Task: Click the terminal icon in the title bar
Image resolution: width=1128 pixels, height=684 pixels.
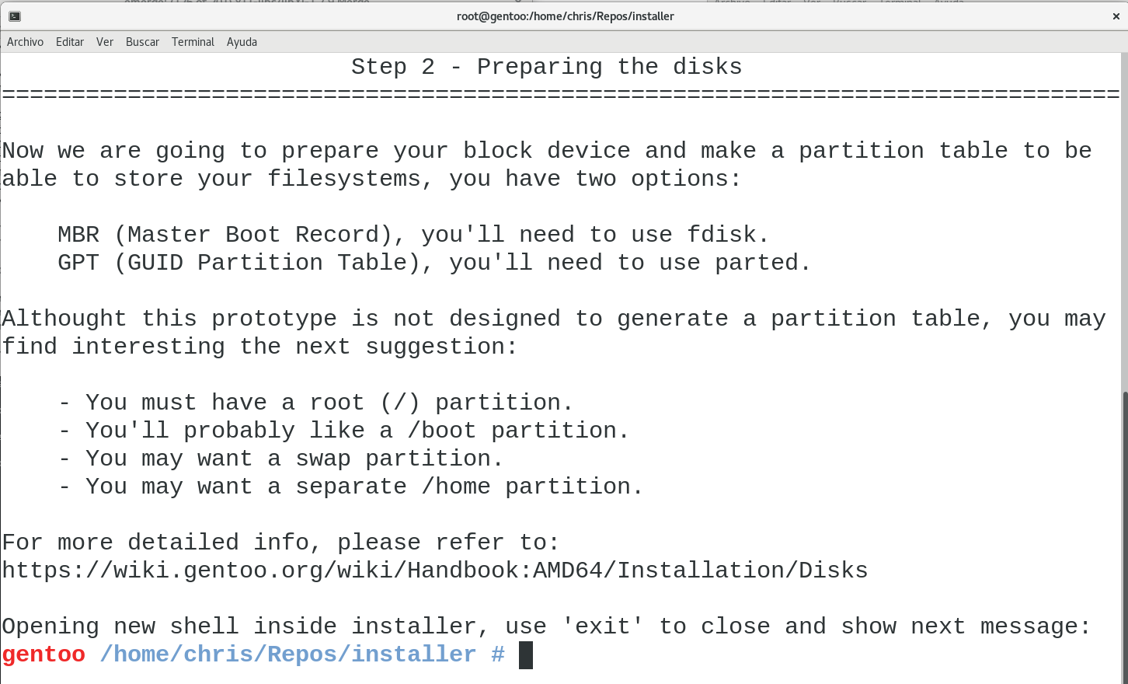Action: click(15, 16)
